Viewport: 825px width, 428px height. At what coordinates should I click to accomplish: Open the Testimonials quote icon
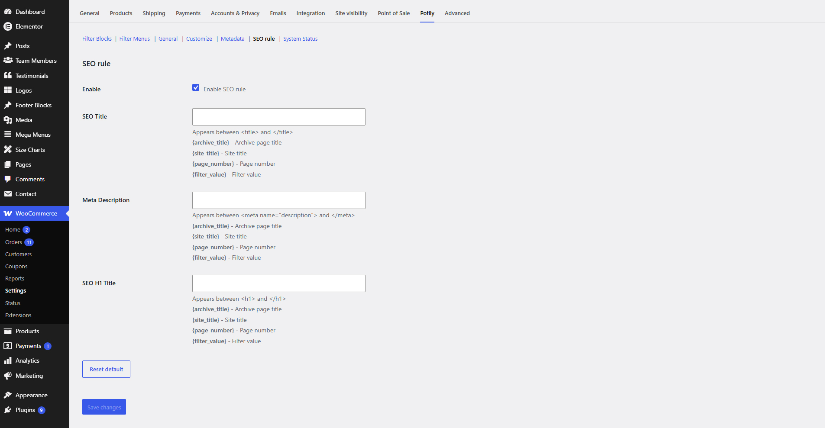(8, 75)
